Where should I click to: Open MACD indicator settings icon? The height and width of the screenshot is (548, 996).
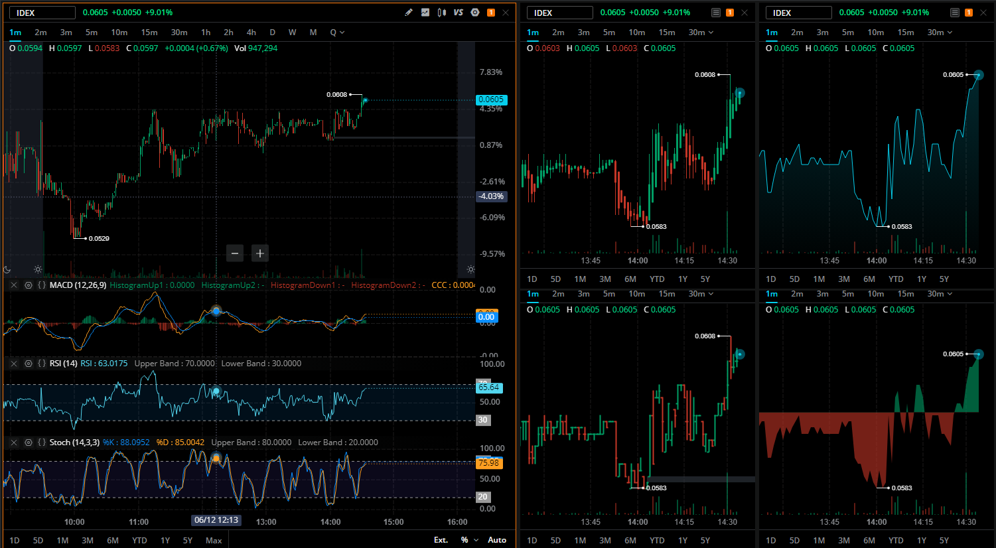coord(29,285)
